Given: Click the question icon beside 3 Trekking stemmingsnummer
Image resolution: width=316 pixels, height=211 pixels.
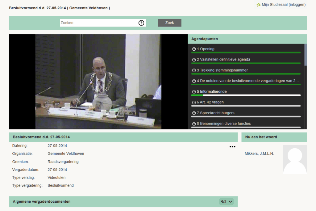Looking at the screenshot, I should tap(194, 70).
